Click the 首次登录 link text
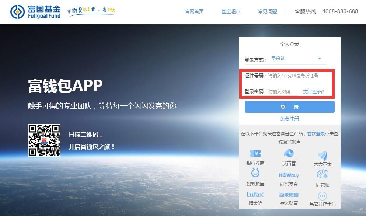 (316, 133)
